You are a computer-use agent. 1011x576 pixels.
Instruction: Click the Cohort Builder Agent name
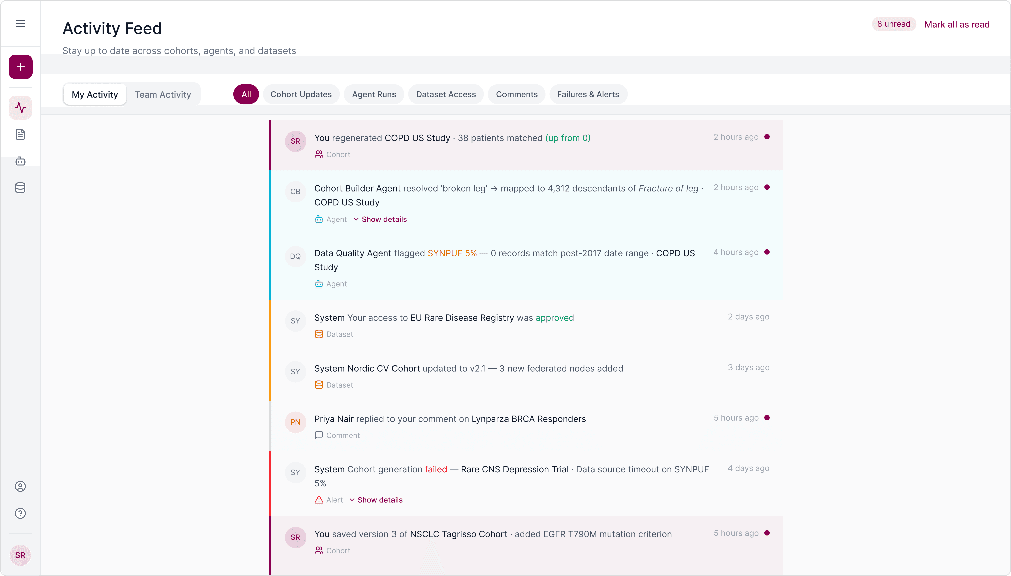pos(357,189)
